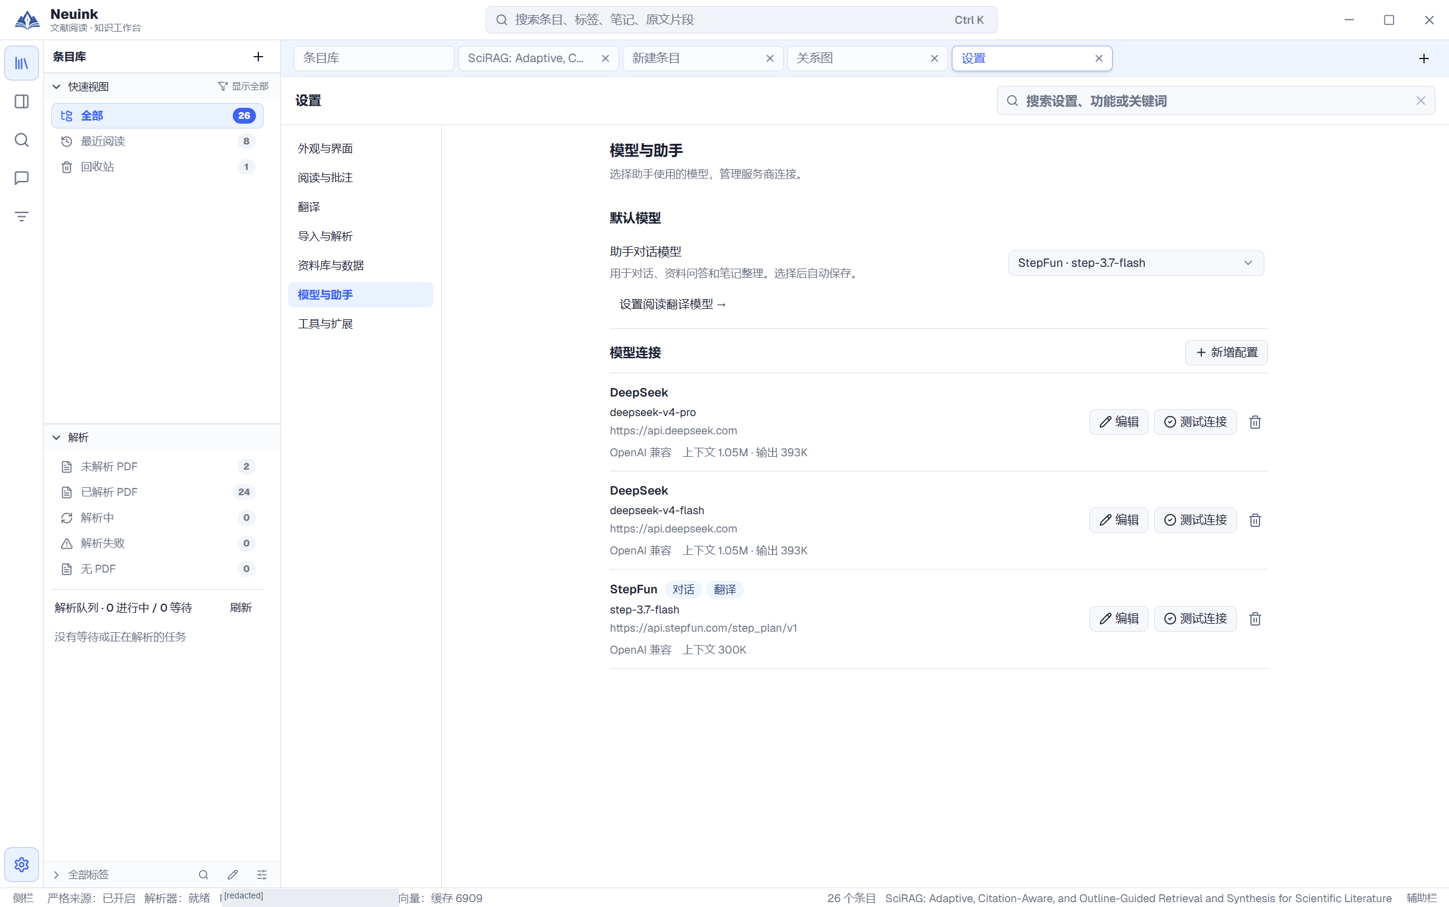Image resolution: width=1449 pixels, height=907 pixels.
Task: Click the SciRAG title in status bar
Action: coord(1138,898)
